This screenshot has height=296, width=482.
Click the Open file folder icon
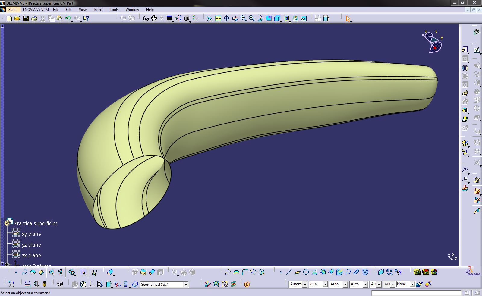pos(17,19)
